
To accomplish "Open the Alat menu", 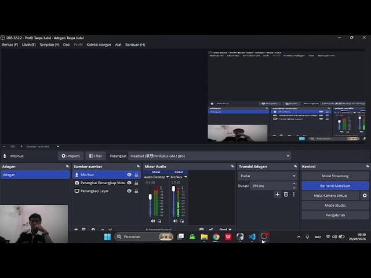I will click(118, 45).
